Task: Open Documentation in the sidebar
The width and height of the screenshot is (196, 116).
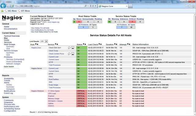Action: (x=11, y=29)
